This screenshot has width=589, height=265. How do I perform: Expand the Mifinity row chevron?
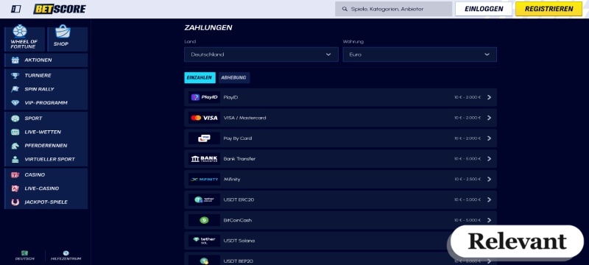[489, 180]
